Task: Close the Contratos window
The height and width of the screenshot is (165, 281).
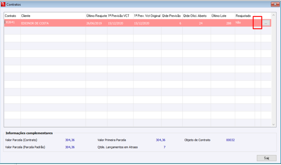Action: (275, 4)
